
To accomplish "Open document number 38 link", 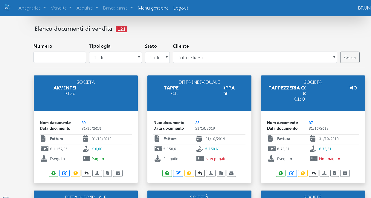I will tap(197, 123).
